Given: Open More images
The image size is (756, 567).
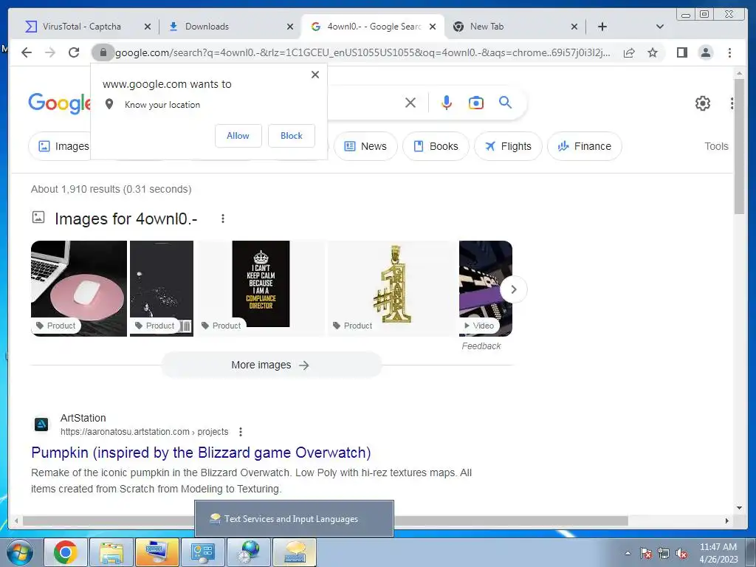Looking at the screenshot, I should (x=271, y=365).
